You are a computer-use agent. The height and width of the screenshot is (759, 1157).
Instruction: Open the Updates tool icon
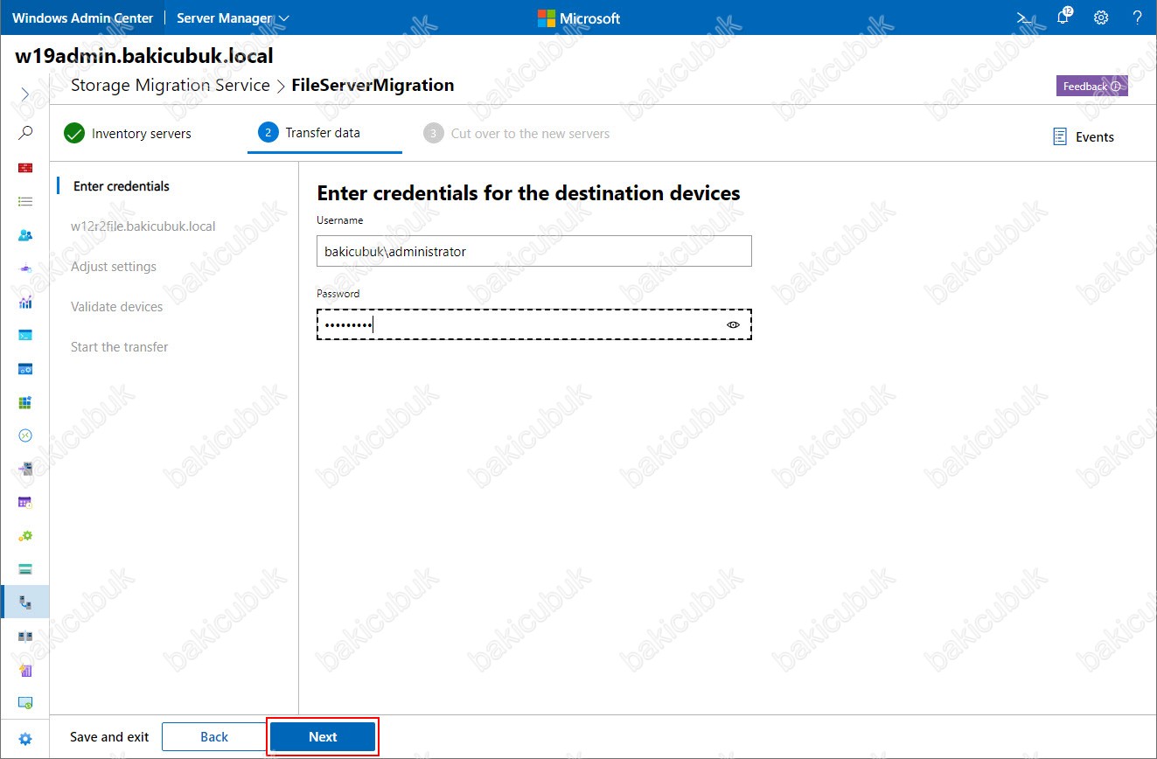click(x=25, y=703)
